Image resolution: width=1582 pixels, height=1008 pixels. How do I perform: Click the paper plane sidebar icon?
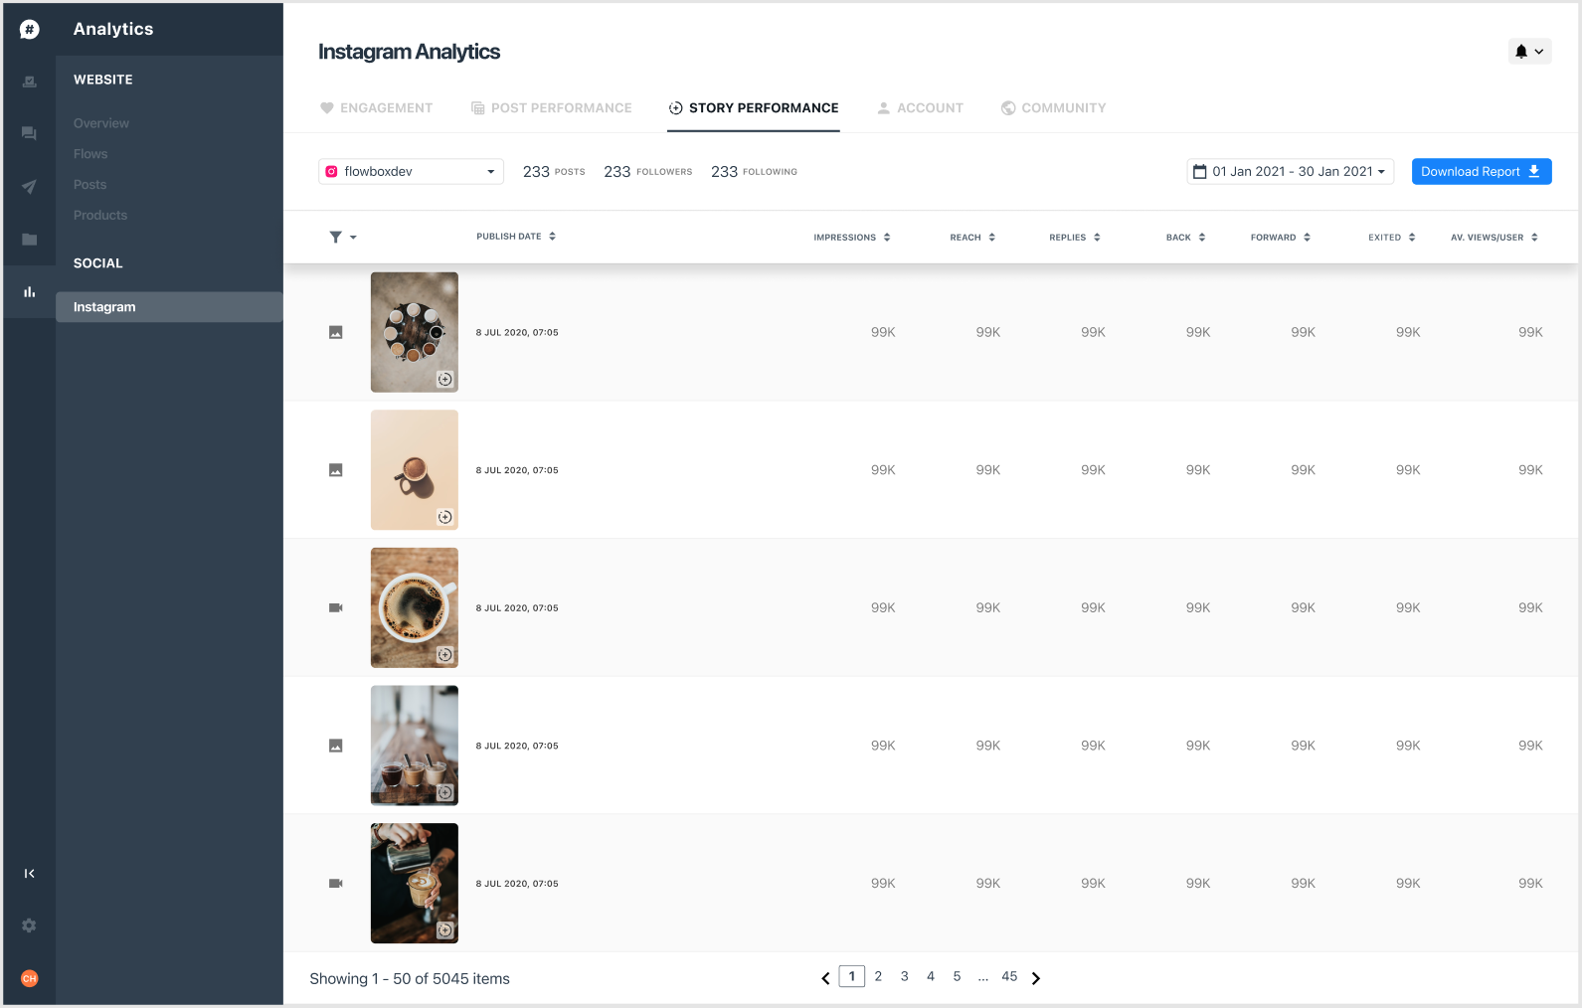coord(30,187)
